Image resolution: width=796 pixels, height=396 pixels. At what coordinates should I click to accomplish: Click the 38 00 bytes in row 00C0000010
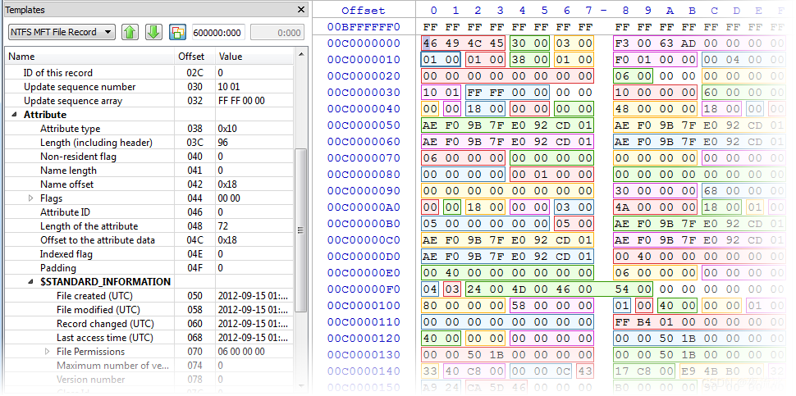coord(529,59)
